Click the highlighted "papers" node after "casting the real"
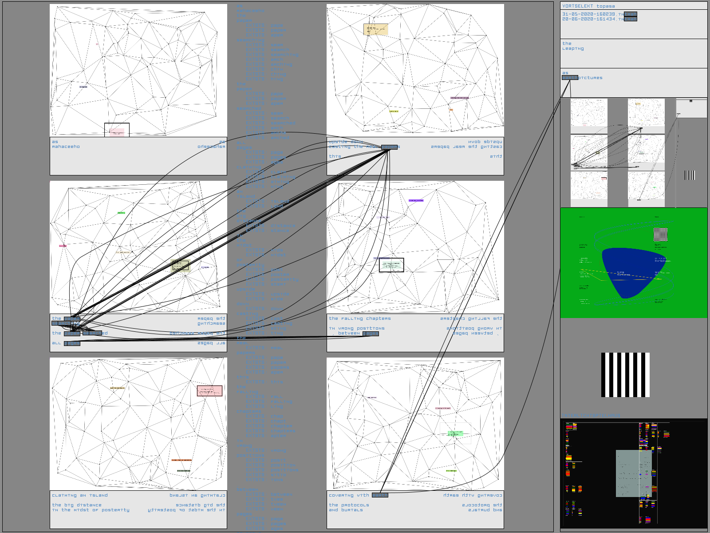The height and width of the screenshot is (533, 710). point(389,147)
